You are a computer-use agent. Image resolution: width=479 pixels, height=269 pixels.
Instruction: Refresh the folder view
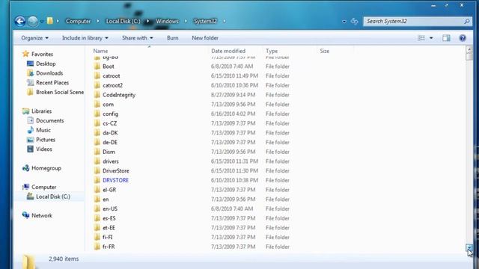point(354,21)
